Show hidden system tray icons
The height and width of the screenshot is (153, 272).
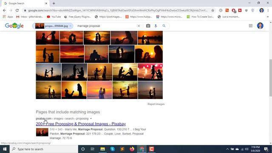pyautogui.click(x=227, y=149)
